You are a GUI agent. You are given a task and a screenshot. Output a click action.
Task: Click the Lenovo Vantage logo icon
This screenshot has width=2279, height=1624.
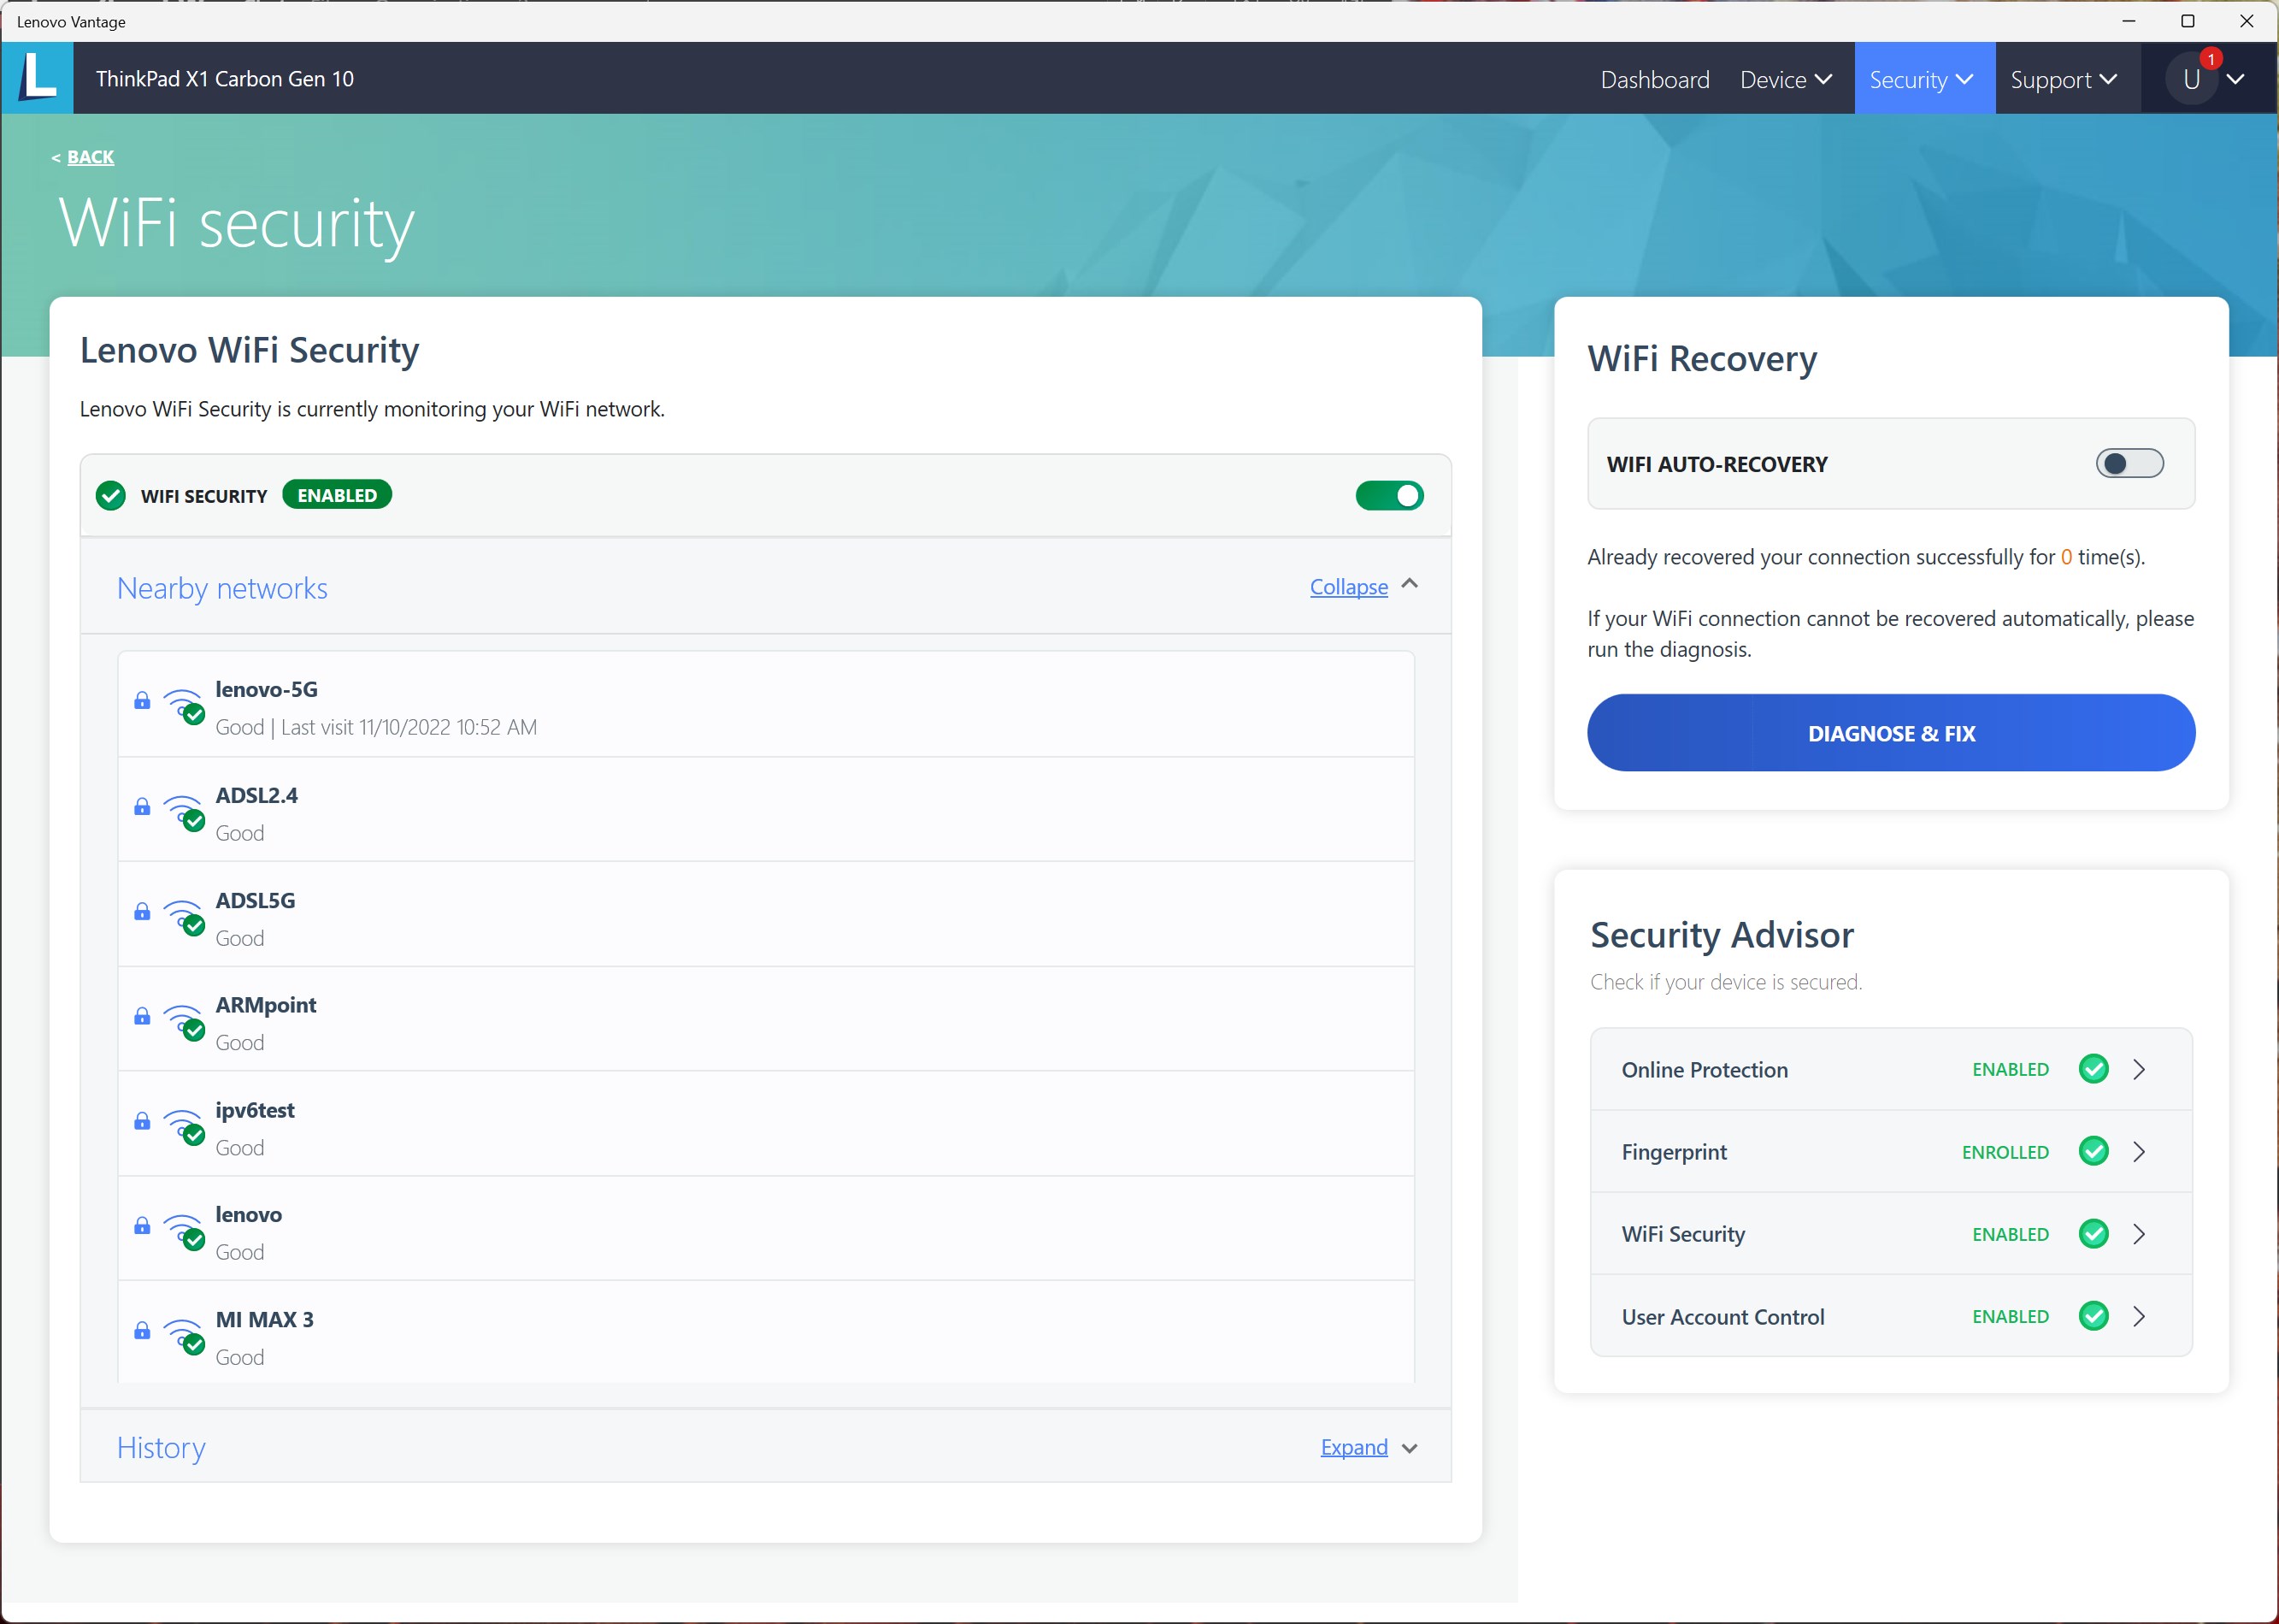coord(37,78)
